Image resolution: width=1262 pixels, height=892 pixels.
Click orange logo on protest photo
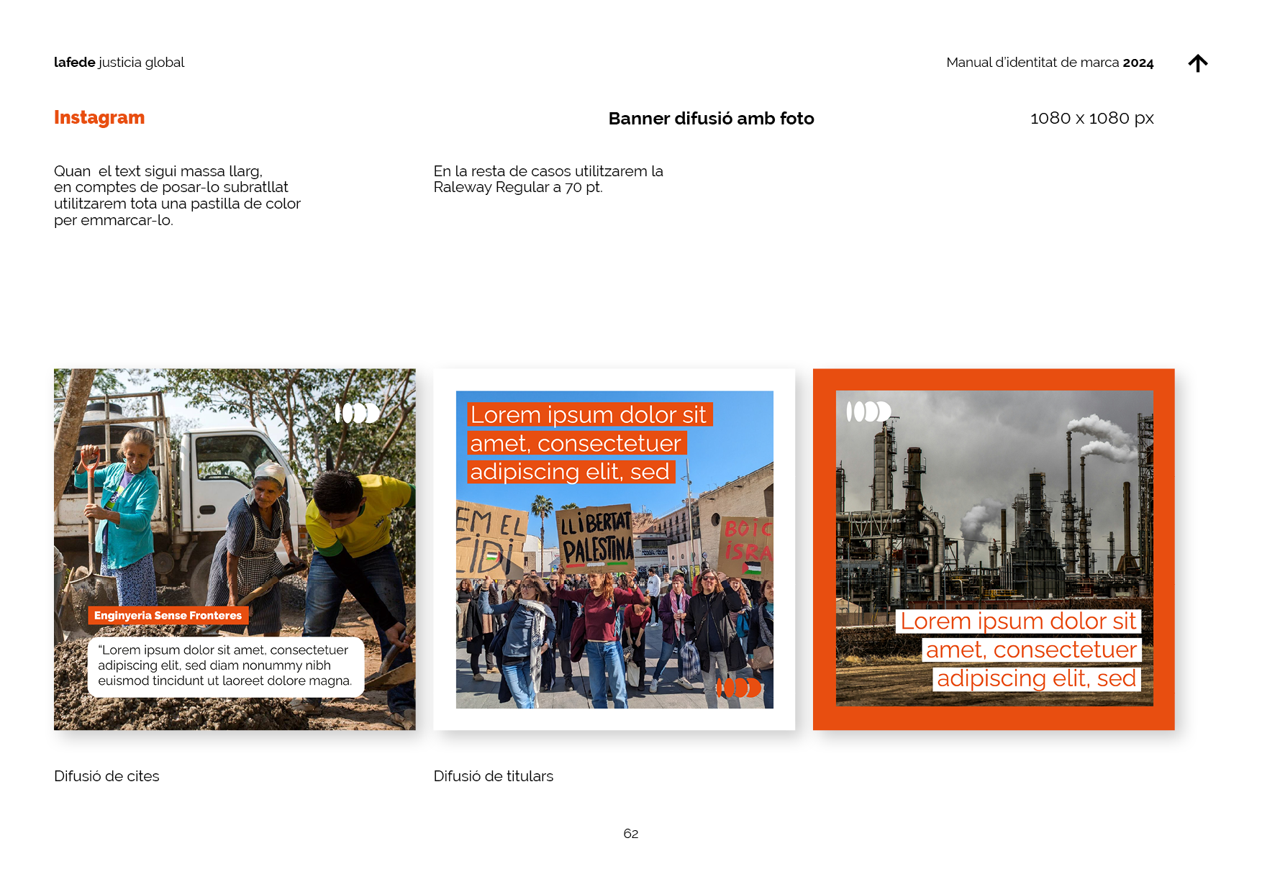click(738, 688)
